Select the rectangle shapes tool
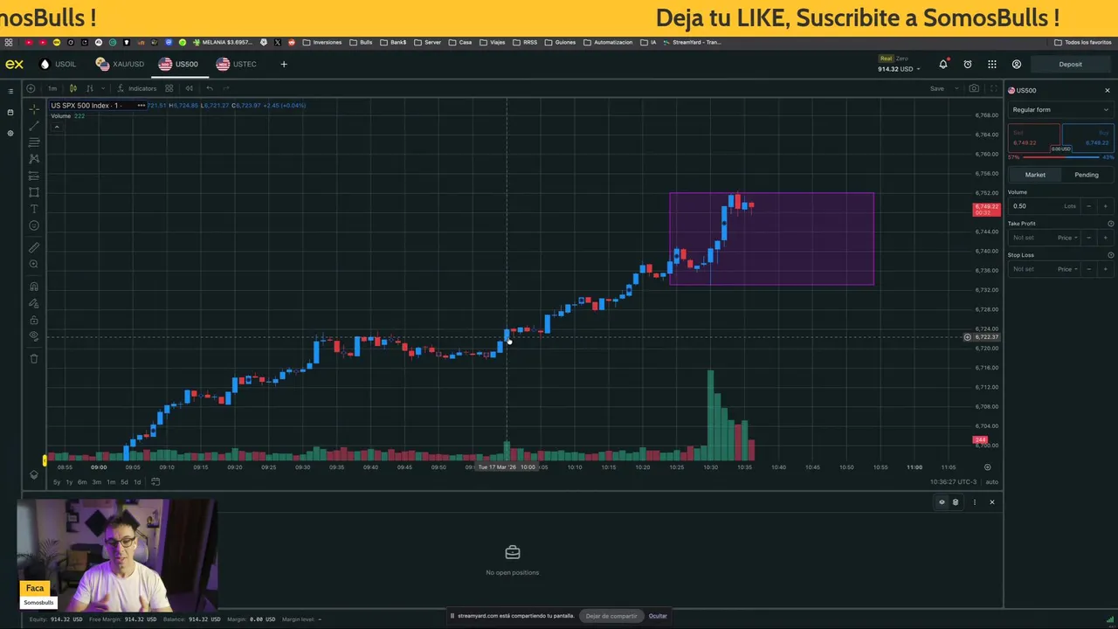 pyautogui.click(x=34, y=192)
